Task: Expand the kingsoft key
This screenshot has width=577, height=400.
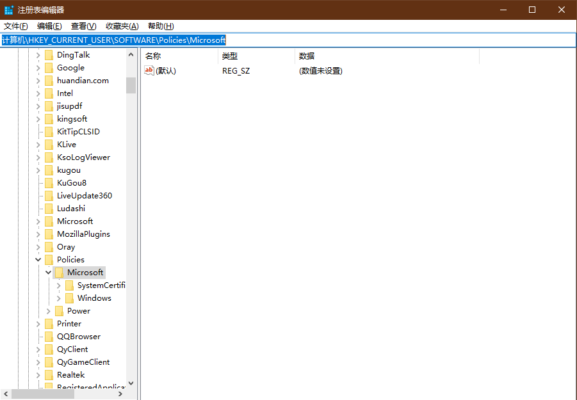Action: 38,119
